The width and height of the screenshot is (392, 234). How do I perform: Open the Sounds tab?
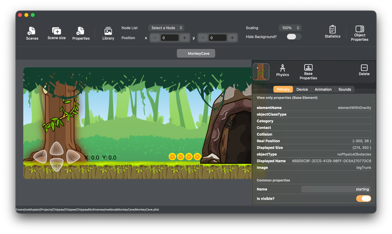pos(345,89)
